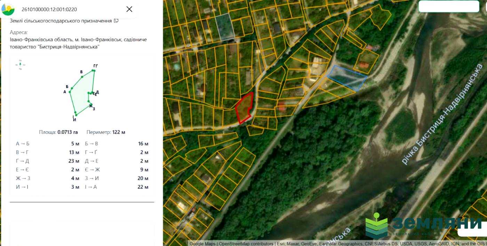This screenshot has height=246, width=487.
Task: Click the А → Б segment row
Action: point(48,143)
